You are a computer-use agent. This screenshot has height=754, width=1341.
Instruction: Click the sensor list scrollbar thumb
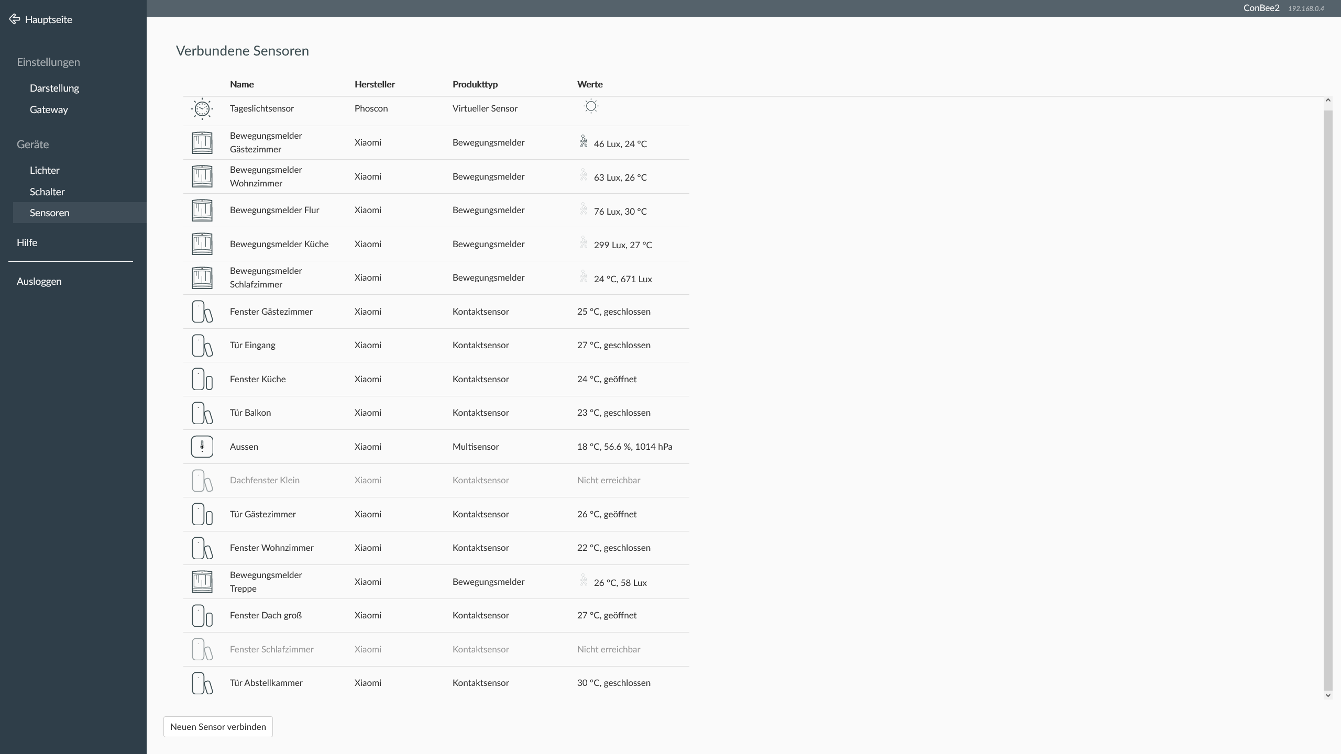pyautogui.click(x=1327, y=401)
